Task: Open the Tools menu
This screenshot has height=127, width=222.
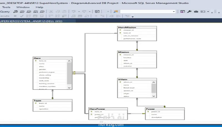Action: (6, 7)
